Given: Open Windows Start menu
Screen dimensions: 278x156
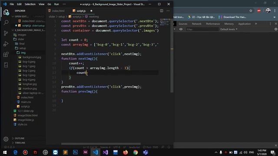Looking at the screenshot, I should (x=5, y=152).
